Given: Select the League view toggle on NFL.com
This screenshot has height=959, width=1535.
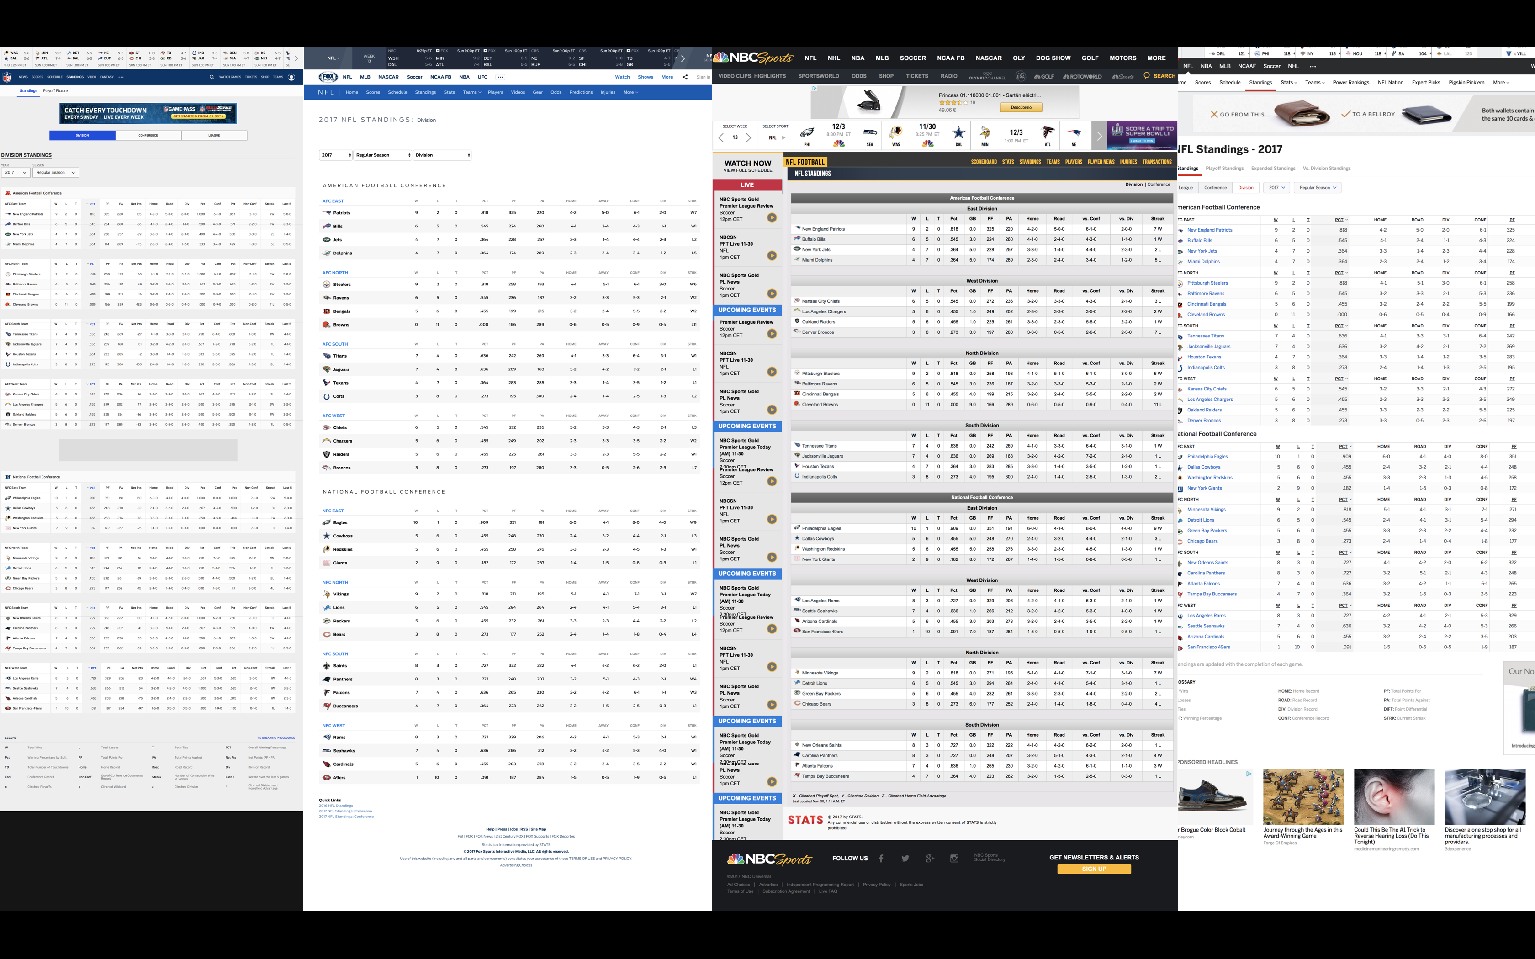Looking at the screenshot, I should 214,135.
